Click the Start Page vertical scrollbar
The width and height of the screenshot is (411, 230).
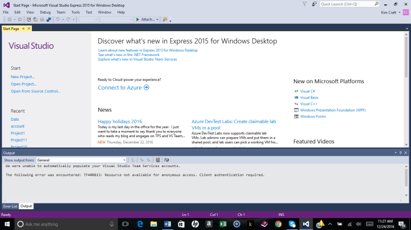tap(408, 85)
